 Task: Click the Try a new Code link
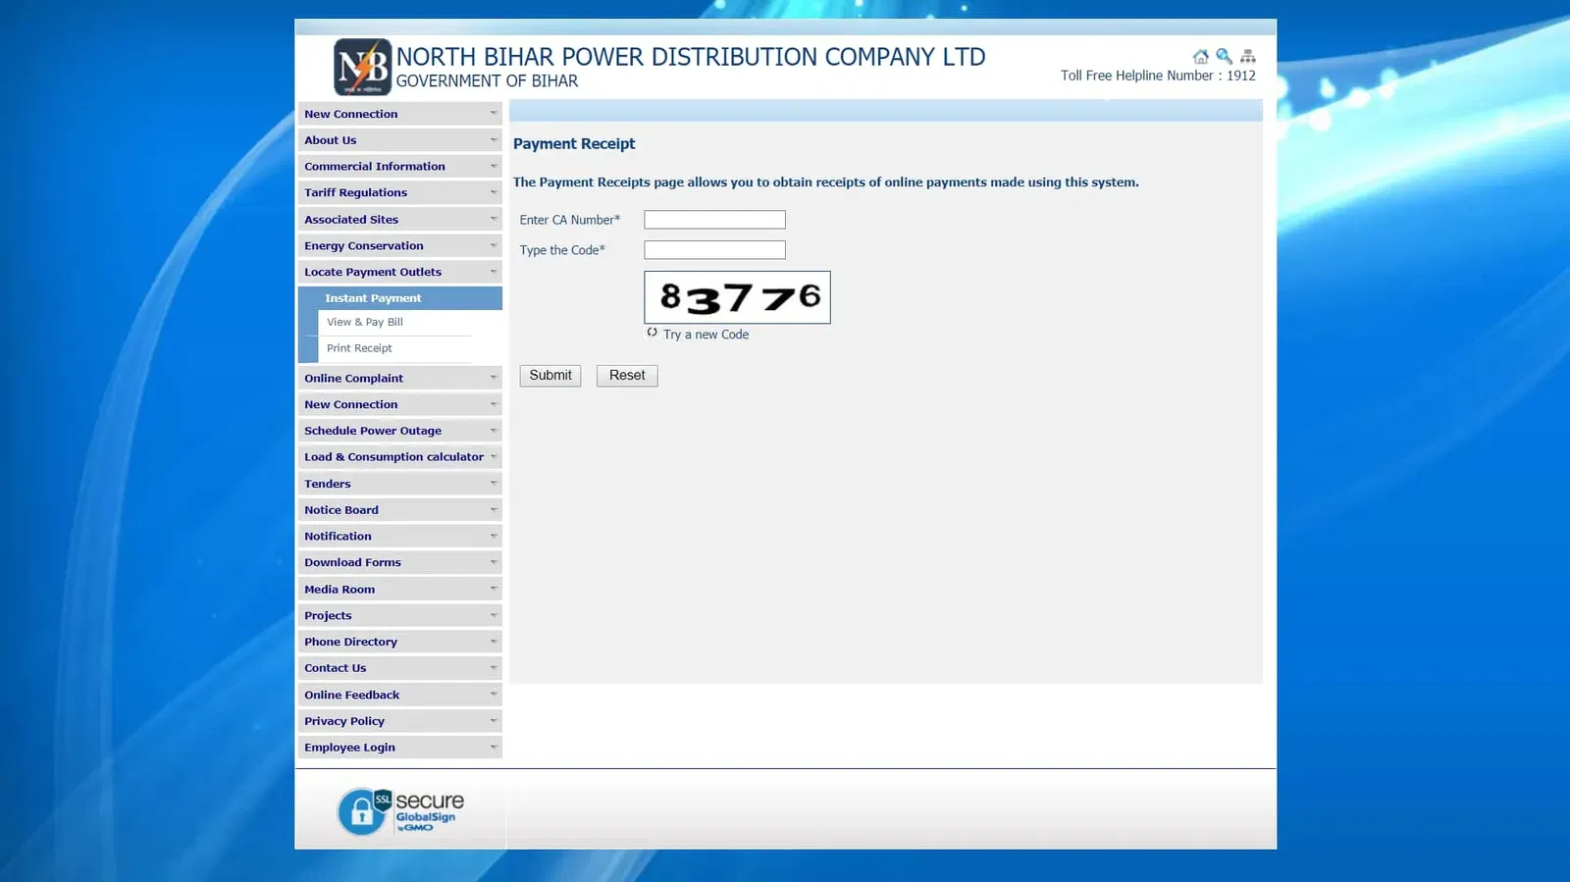click(x=706, y=335)
